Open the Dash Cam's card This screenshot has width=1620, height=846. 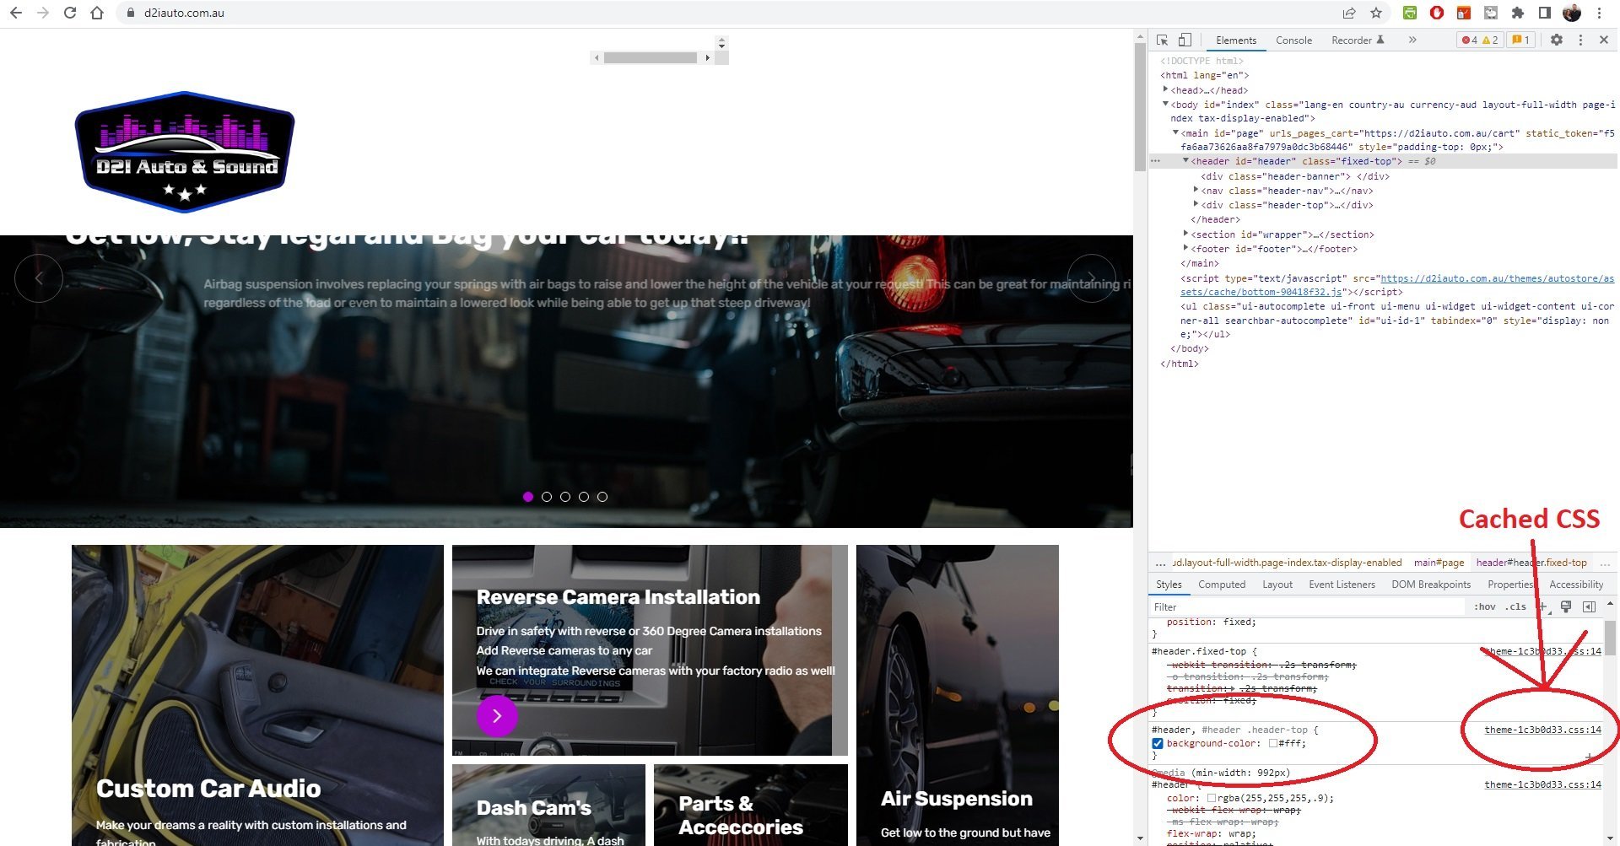tap(548, 806)
